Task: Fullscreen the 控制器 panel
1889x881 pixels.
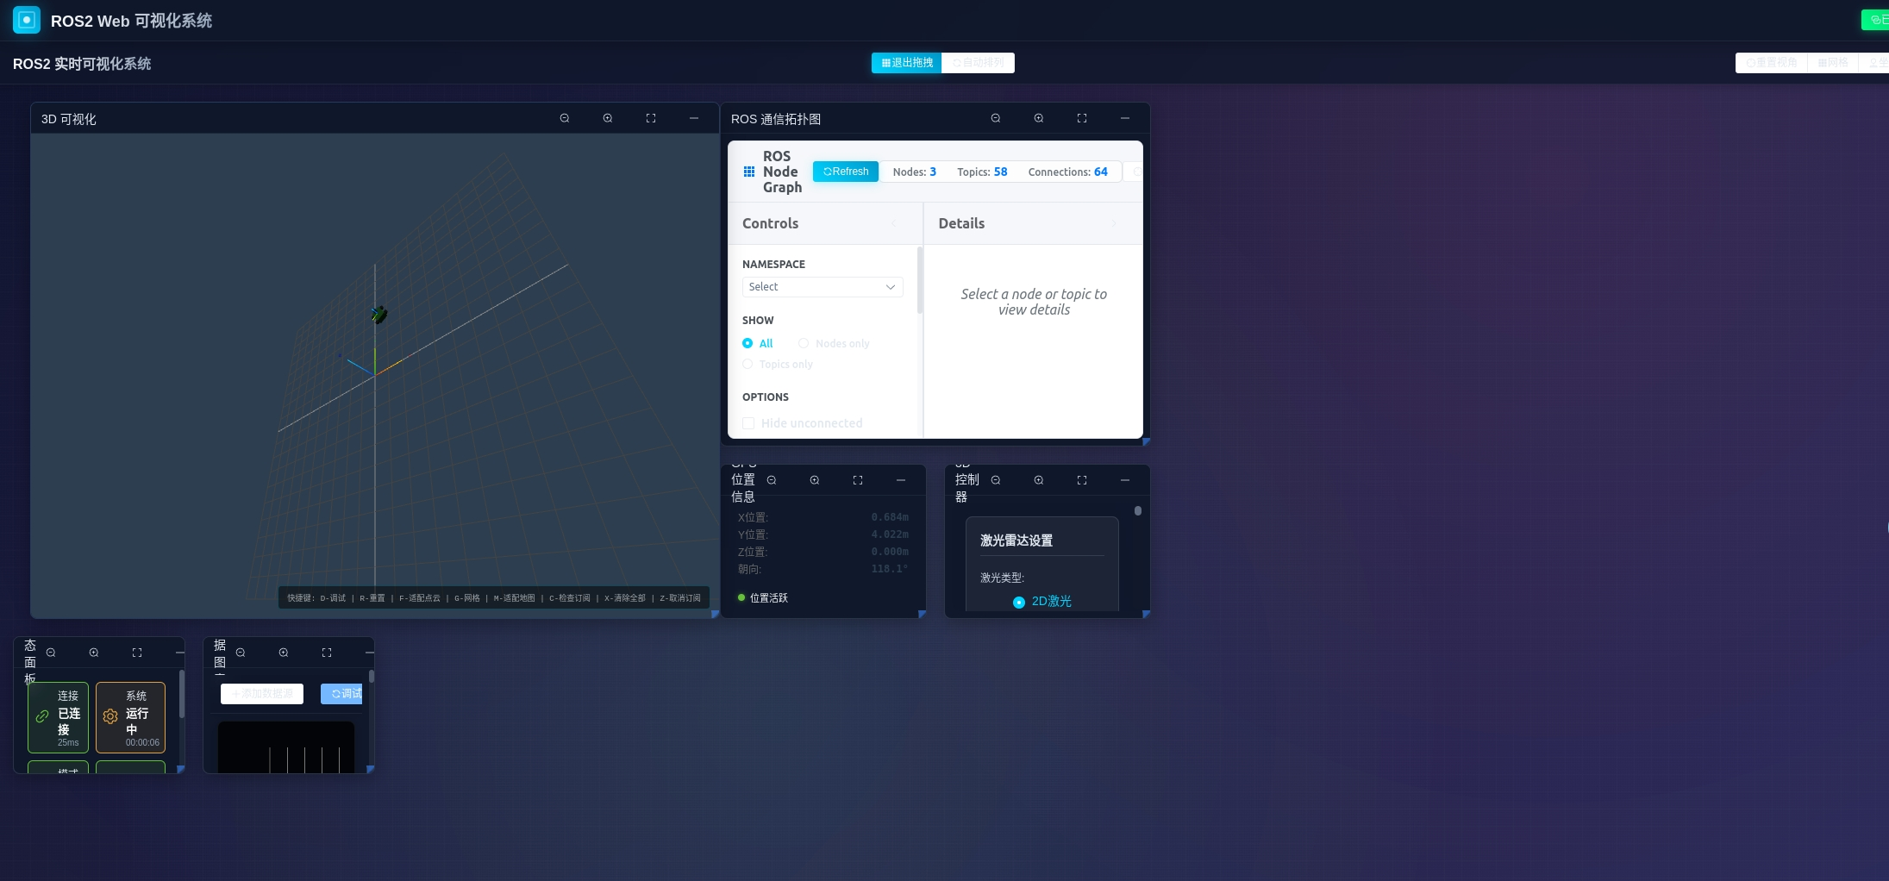Action: [1082, 480]
